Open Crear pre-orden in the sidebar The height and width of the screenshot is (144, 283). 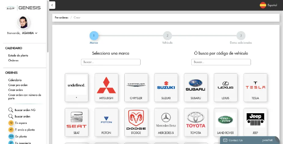[18, 85]
